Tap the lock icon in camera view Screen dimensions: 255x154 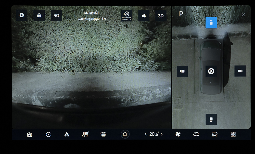click(39, 16)
